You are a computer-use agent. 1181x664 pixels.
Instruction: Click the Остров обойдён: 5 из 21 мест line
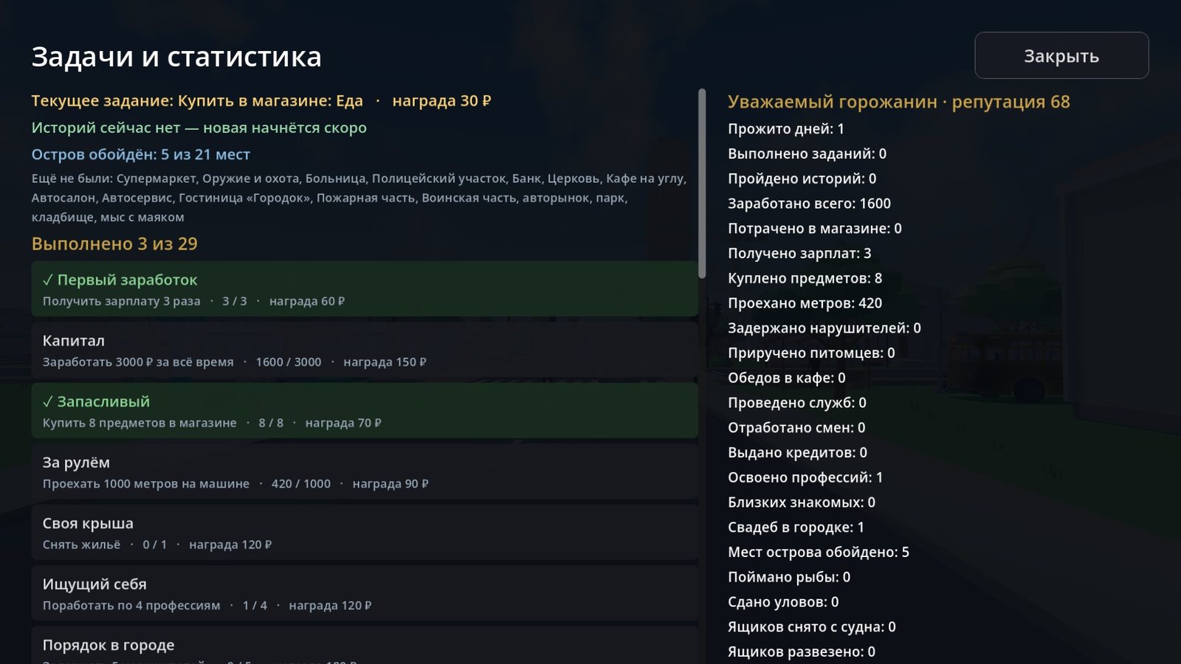coord(141,154)
